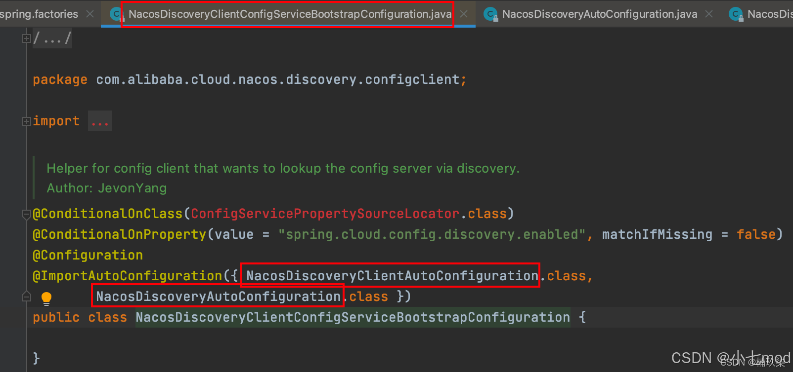Screen dimensions: 793x372
Task: Click ConfigServicePropertySourceLocator class reference
Action: pyautogui.click(x=325, y=214)
